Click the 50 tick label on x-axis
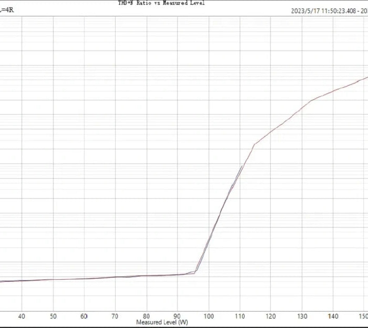Image resolution: width=368 pixels, height=328 pixels. 53,316
